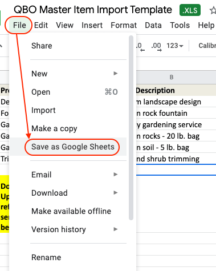
Task: Click Save as Google Sheets
Action: pos(68,147)
